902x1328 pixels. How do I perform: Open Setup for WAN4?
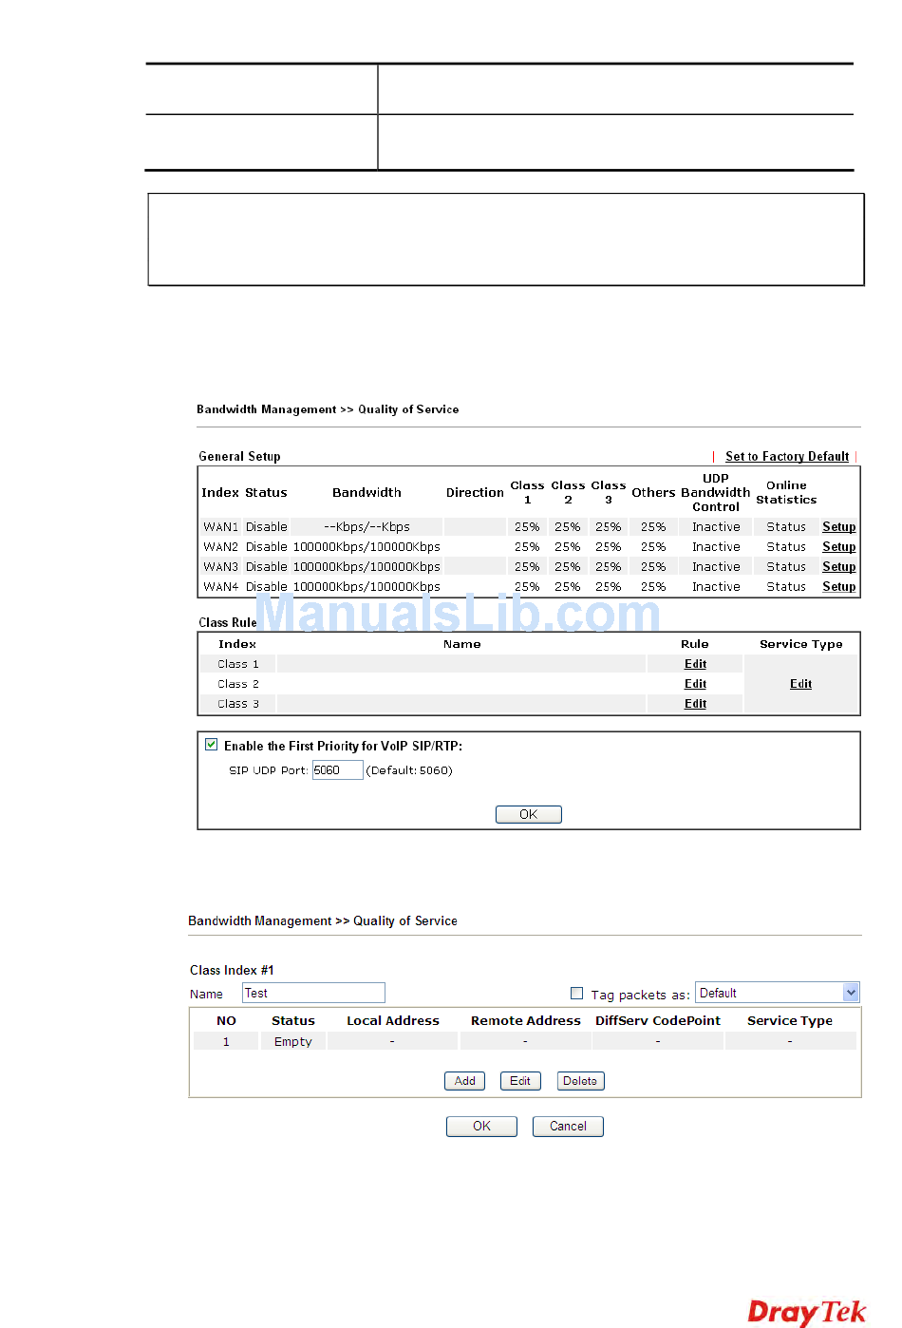click(x=838, y=587)
